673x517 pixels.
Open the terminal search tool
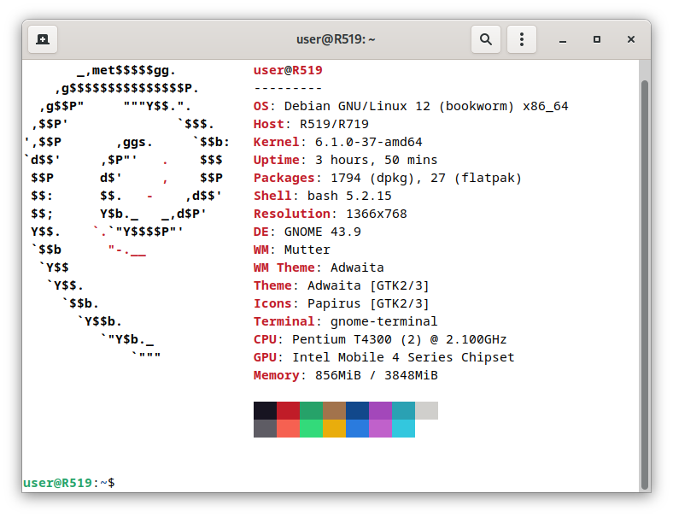(x=485, y=39)
